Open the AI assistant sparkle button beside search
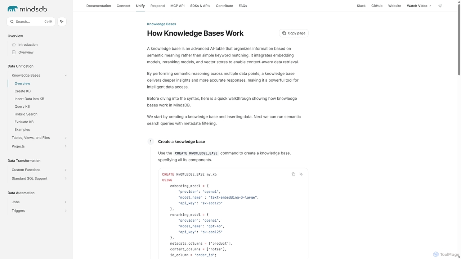The width and height of the screenshot is (461, 259). point(62,22)
